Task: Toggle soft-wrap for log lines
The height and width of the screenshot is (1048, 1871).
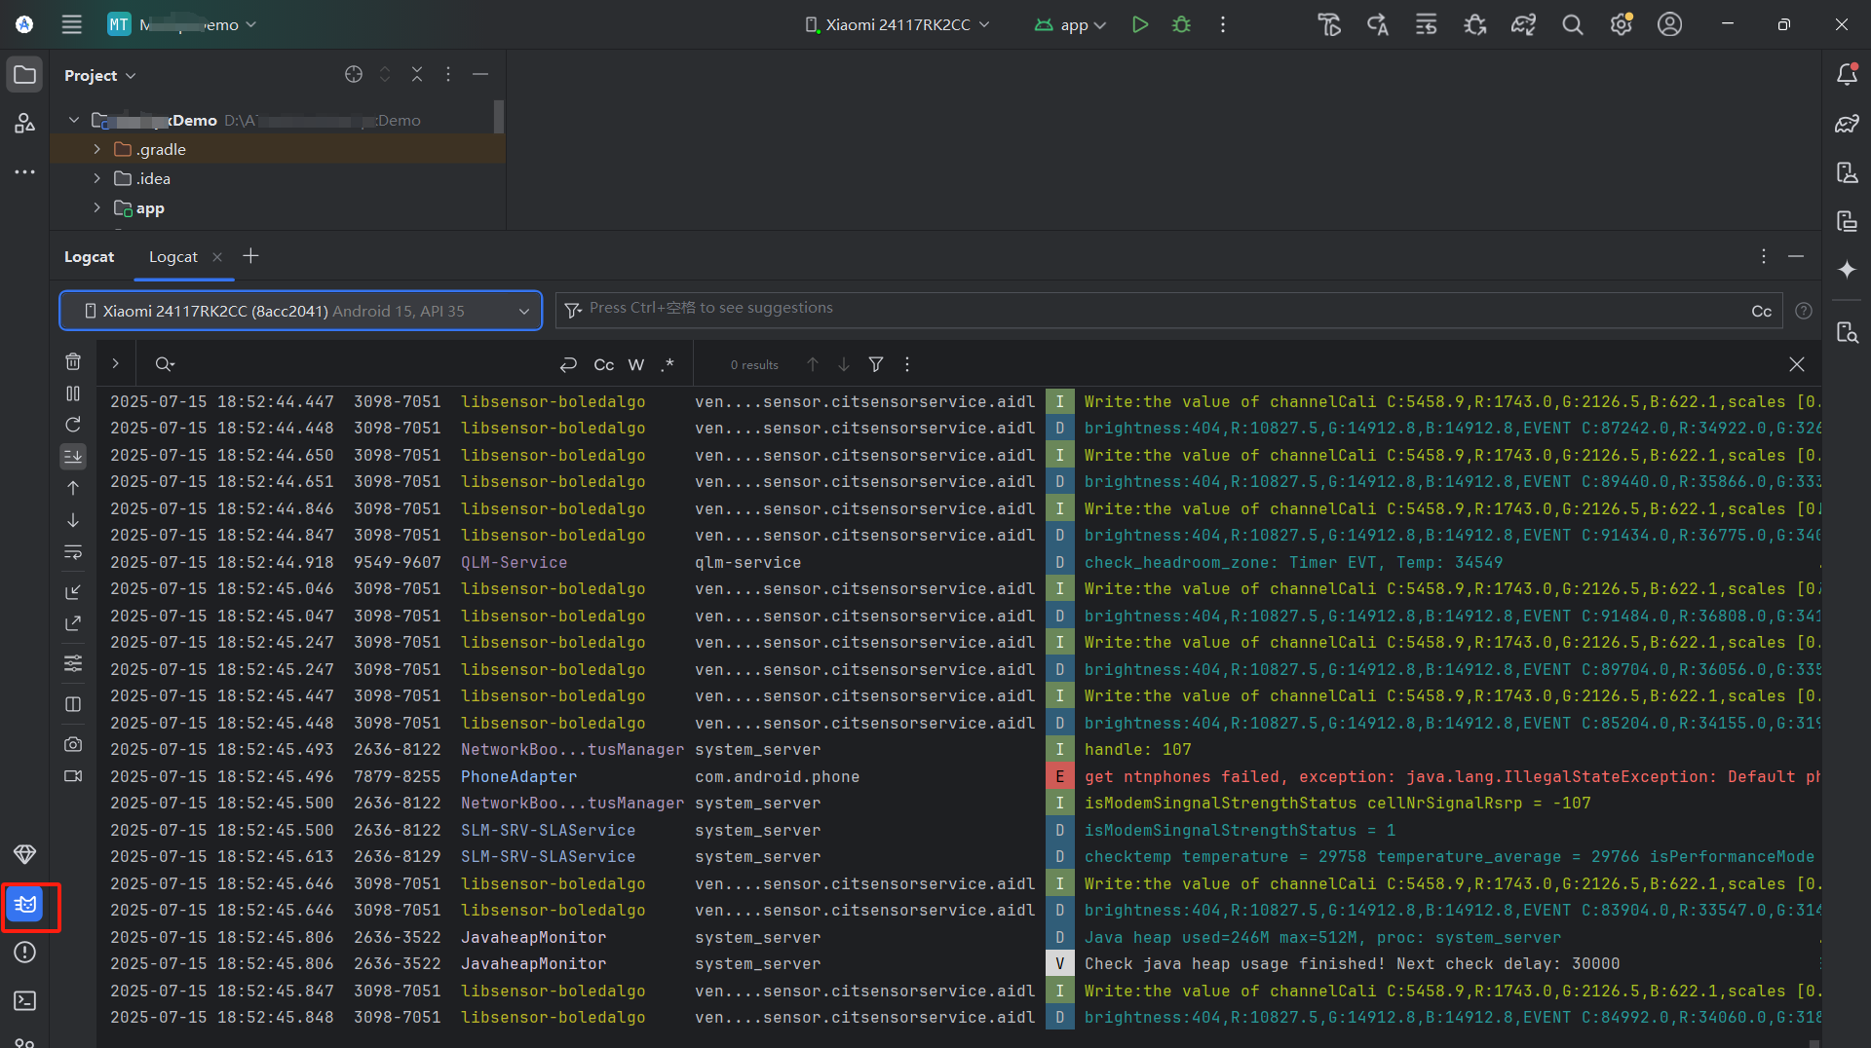Action: [x=72, y=552]
